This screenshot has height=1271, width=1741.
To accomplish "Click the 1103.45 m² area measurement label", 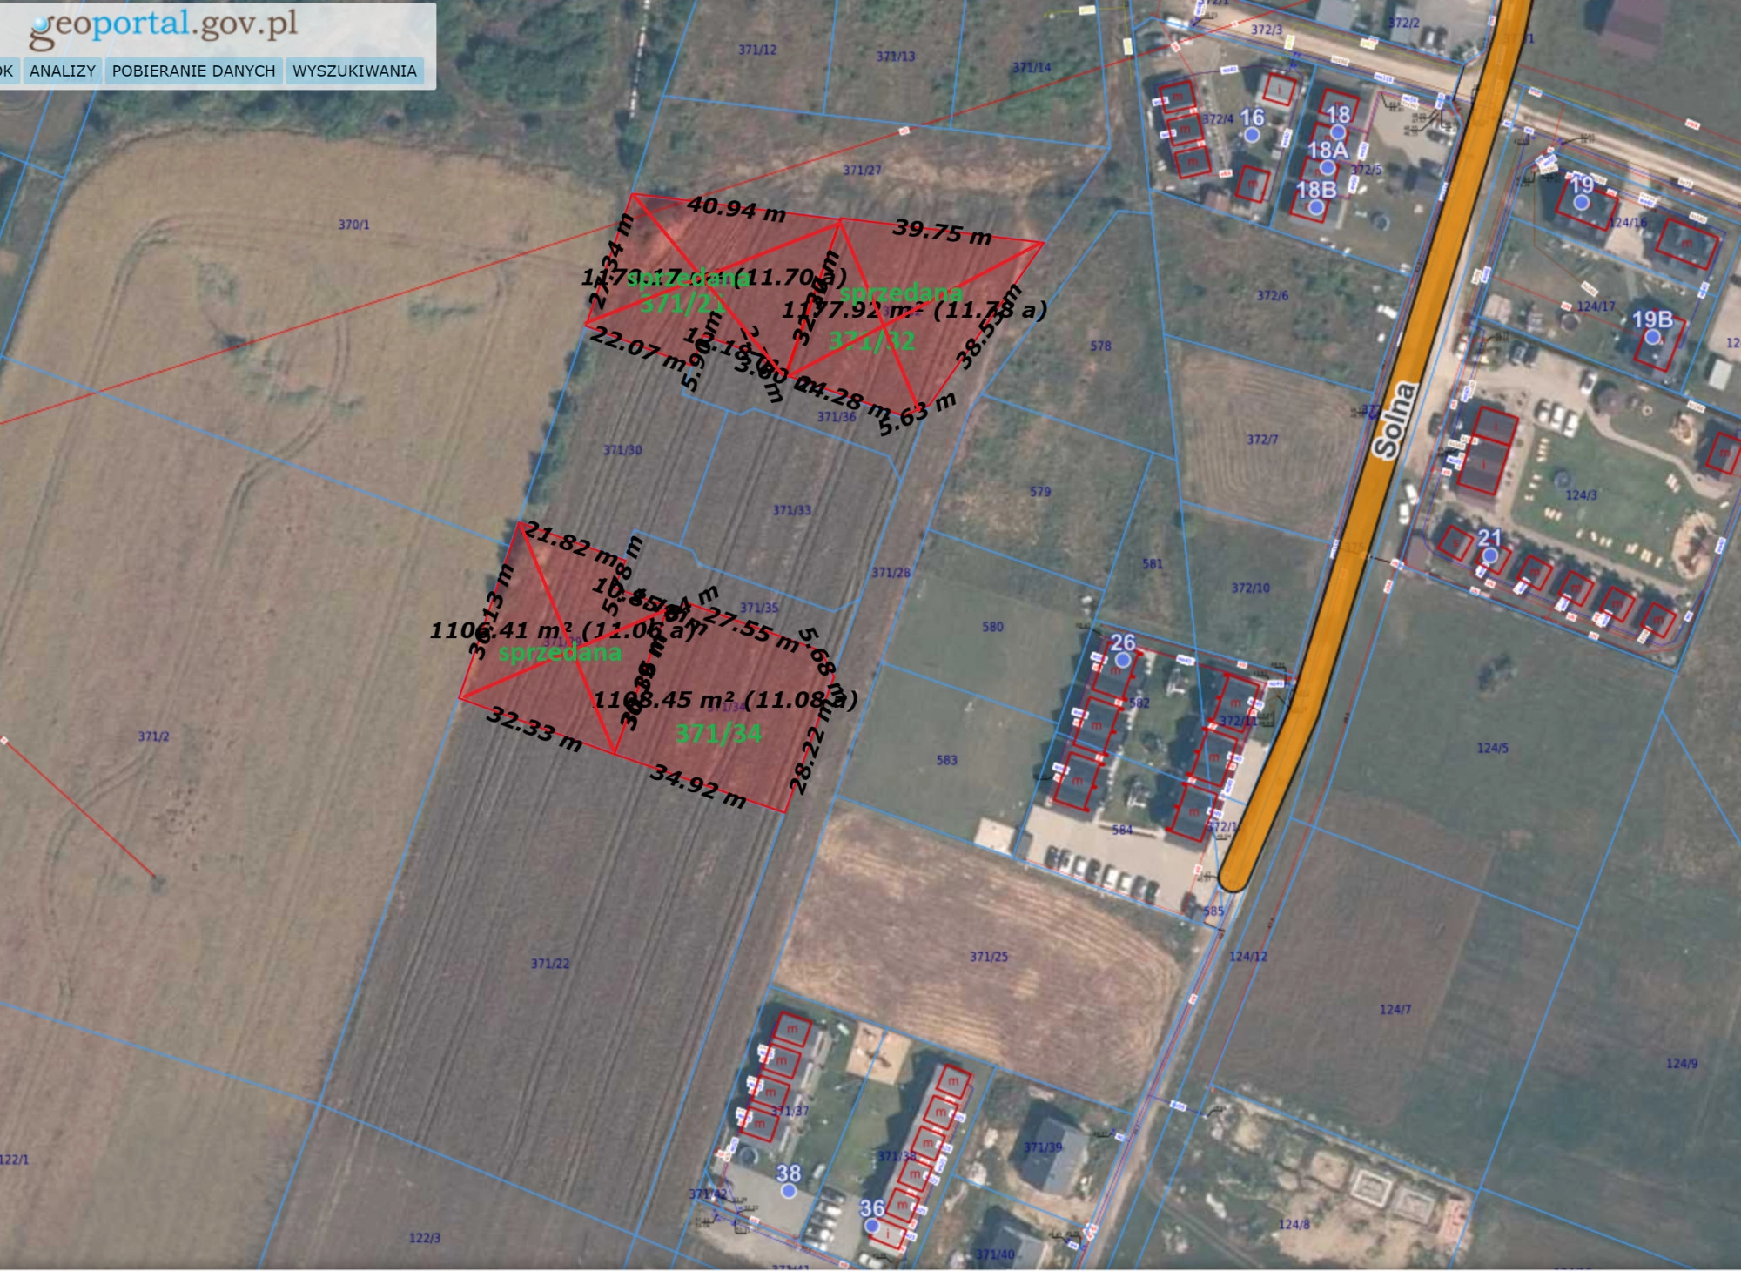I will coord(724,700).
